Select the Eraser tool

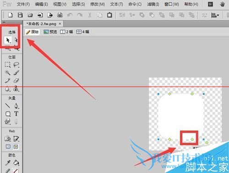(x=16, y=80)
